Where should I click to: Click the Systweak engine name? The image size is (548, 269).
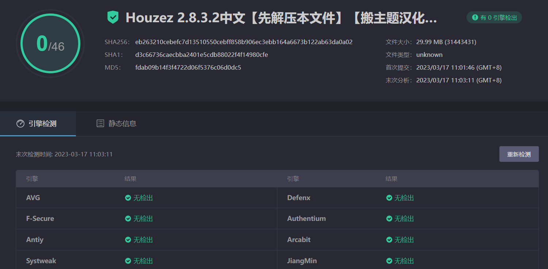click(x=41, y=261)
